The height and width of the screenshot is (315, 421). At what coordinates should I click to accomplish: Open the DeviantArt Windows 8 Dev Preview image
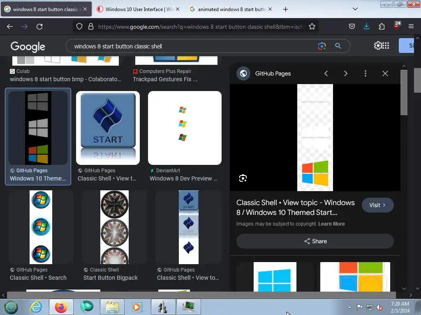point(185,128)
